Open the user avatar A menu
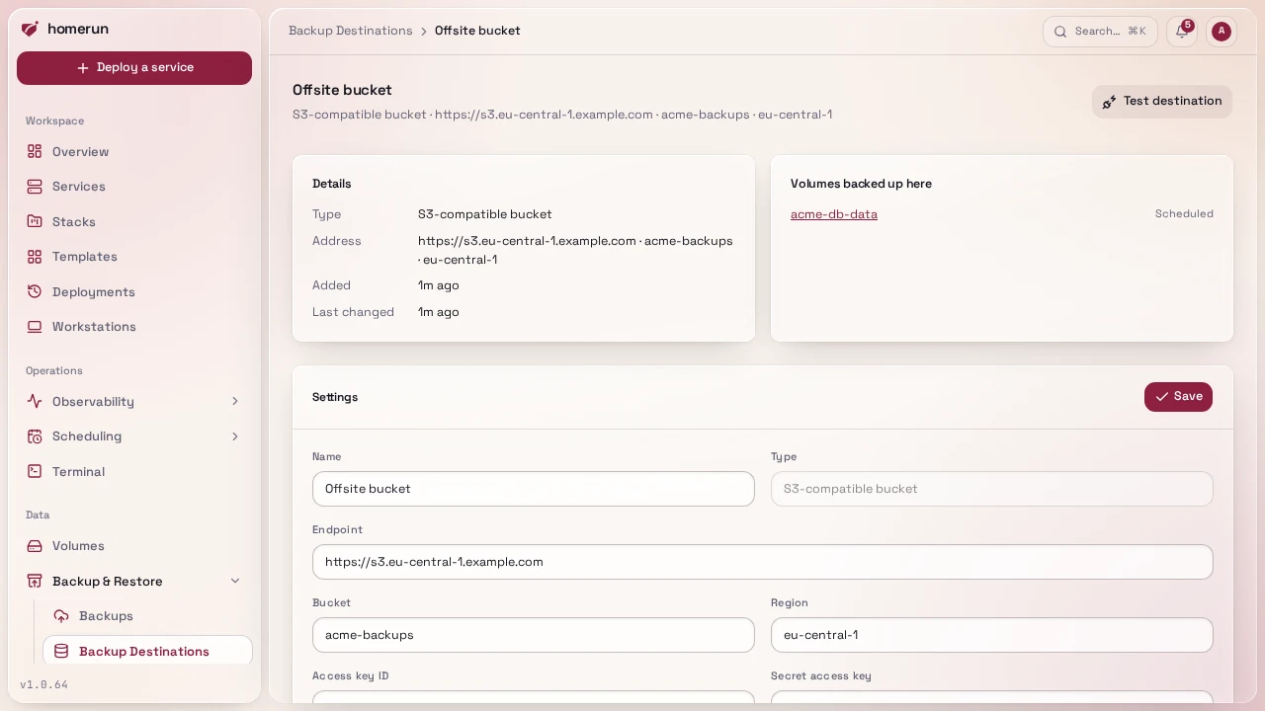1265x711 pixels. coord(1222,32)
